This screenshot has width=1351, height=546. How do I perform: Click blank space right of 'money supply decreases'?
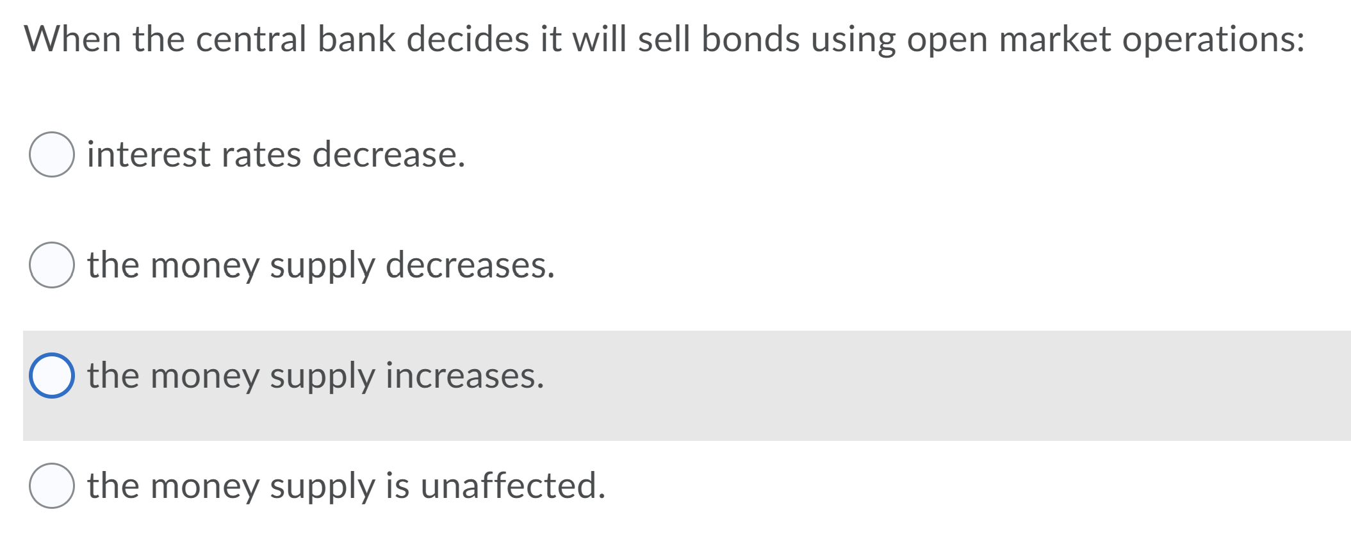(948, 265)
